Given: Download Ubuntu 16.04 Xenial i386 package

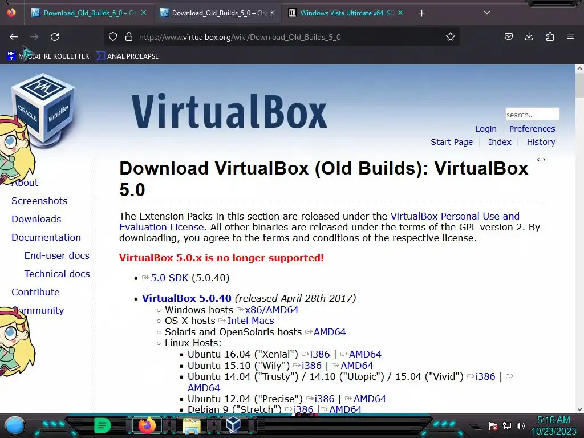Looking at the screenshot, I should pos(320,354).
